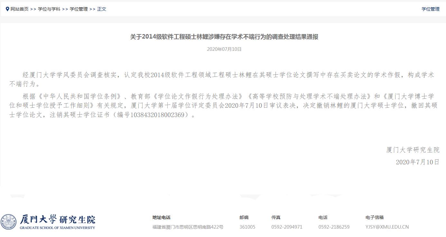Viewport: 446px width, 237px height.
Task: Click email YJSY@XMU.EDU.CN
Action: pos(387,227)
